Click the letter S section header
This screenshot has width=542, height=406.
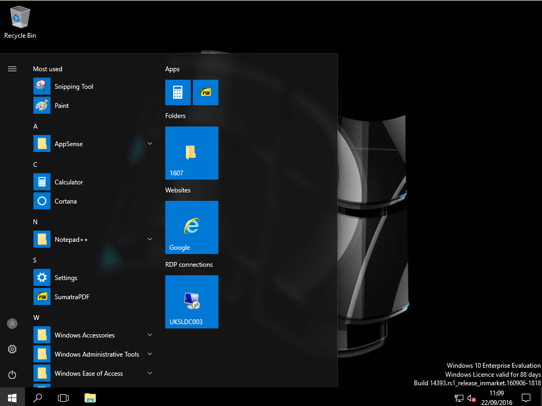[35, 260]
